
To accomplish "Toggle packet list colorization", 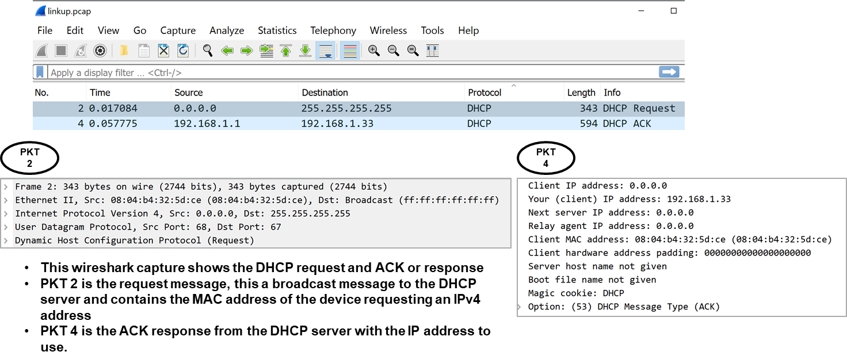I will point(350,51).
